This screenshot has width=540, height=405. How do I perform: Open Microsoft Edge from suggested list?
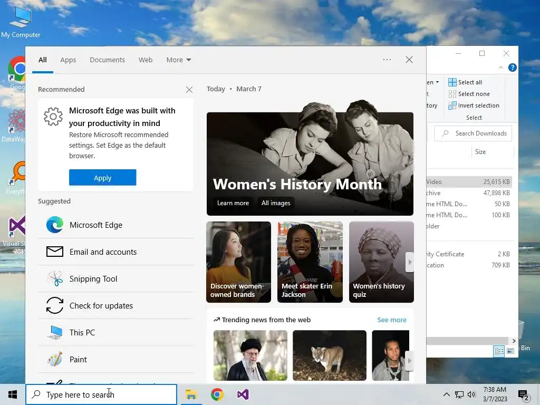115,225
